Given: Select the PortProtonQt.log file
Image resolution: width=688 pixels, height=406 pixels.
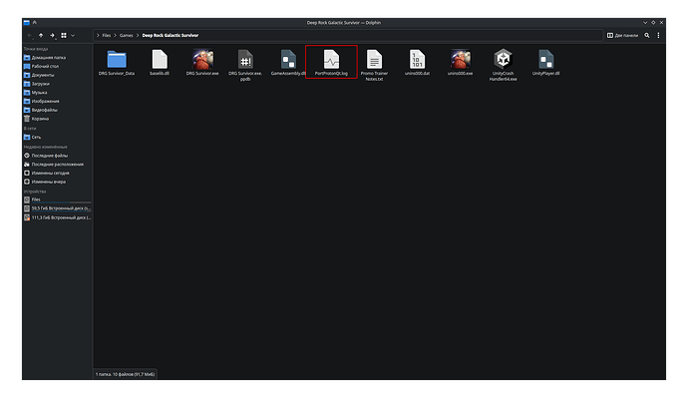Looking at the screenshot, I should point(330,60).
